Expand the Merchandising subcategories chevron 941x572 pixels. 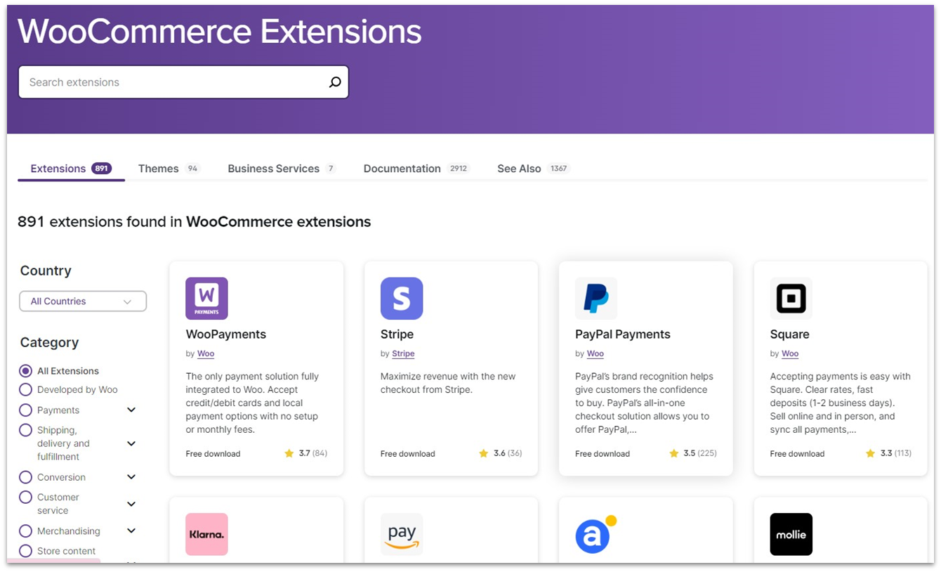[x=131, y=531]
